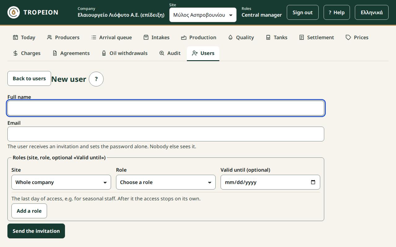Open the Today tab
396x247 pixels.
(24, 37)
